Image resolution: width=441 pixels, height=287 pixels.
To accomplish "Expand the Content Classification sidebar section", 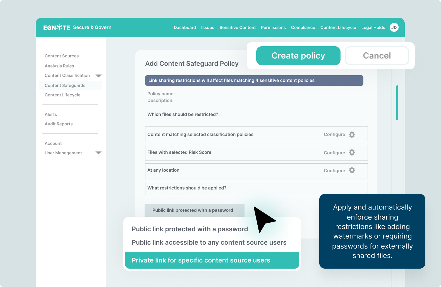I will click(98, 76).
